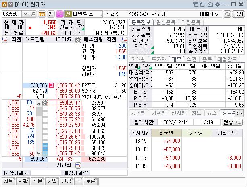The width and height of the screenshot is (247, 187).
Task: Click the 현황 button
Action: [x=232, y=122]
